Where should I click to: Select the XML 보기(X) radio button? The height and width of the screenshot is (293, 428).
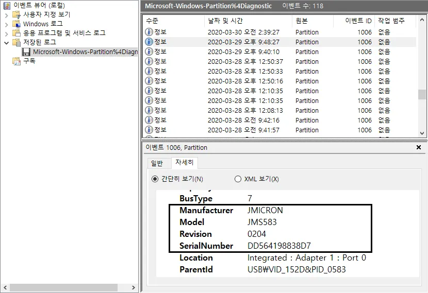coord(238,179)
